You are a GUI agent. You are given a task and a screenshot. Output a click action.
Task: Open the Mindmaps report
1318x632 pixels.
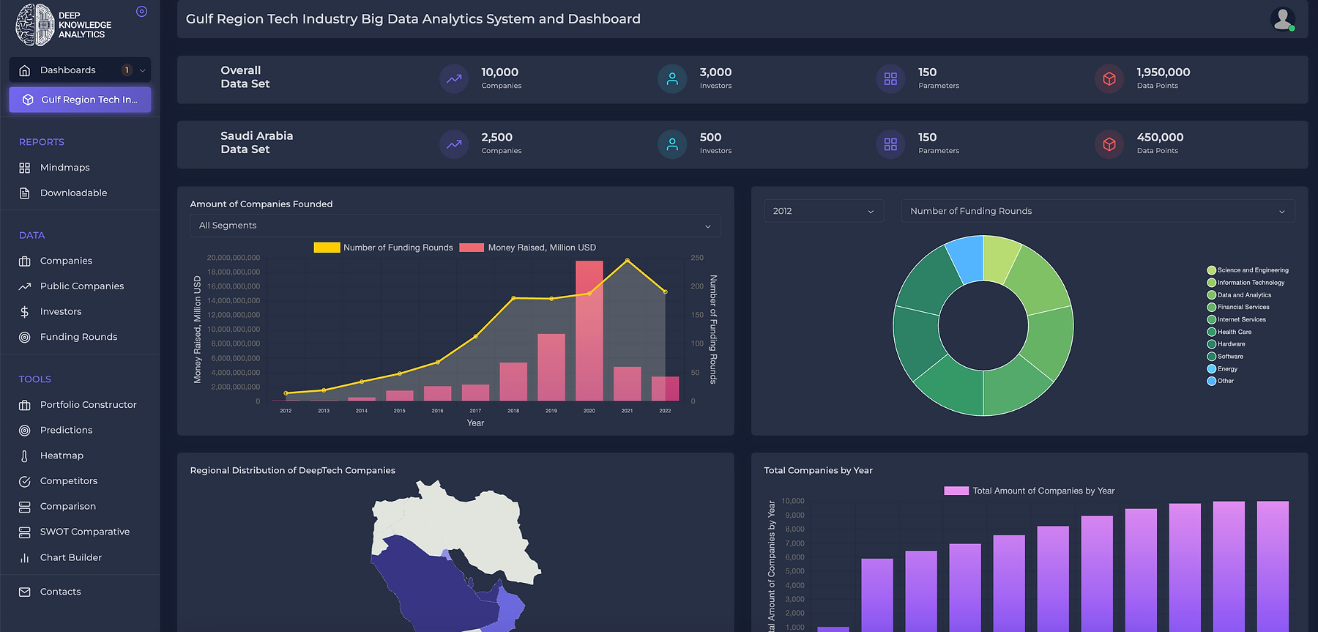click(65, 168)
